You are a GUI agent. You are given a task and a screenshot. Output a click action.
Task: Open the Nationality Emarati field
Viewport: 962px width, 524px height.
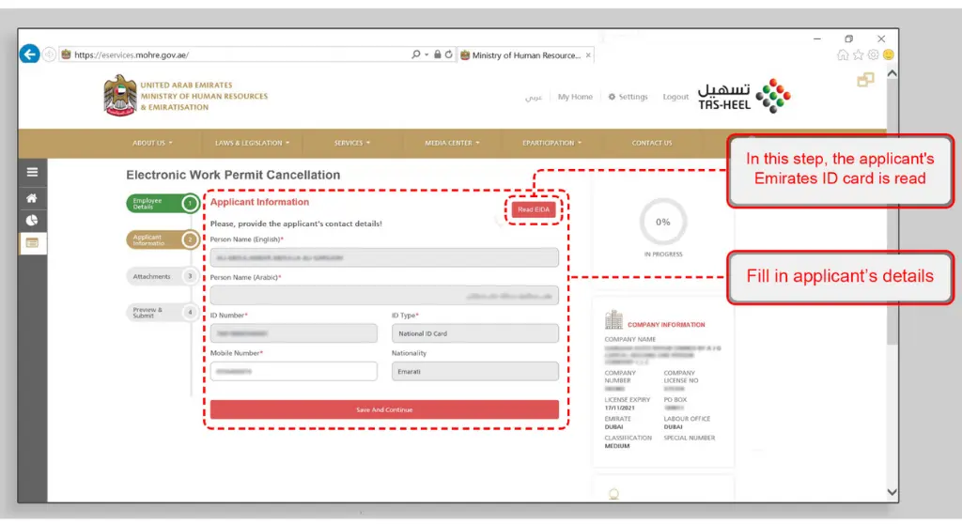[x=474, y=372]
